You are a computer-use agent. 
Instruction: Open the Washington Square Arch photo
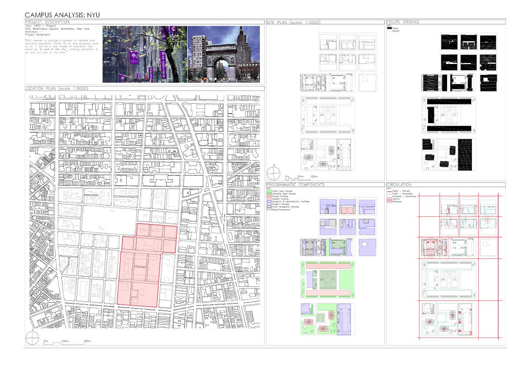224,54
